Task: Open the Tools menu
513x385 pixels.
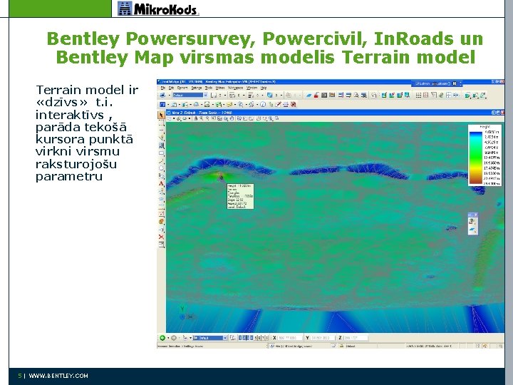Action: pyautogui.click(x=209, y=88)
